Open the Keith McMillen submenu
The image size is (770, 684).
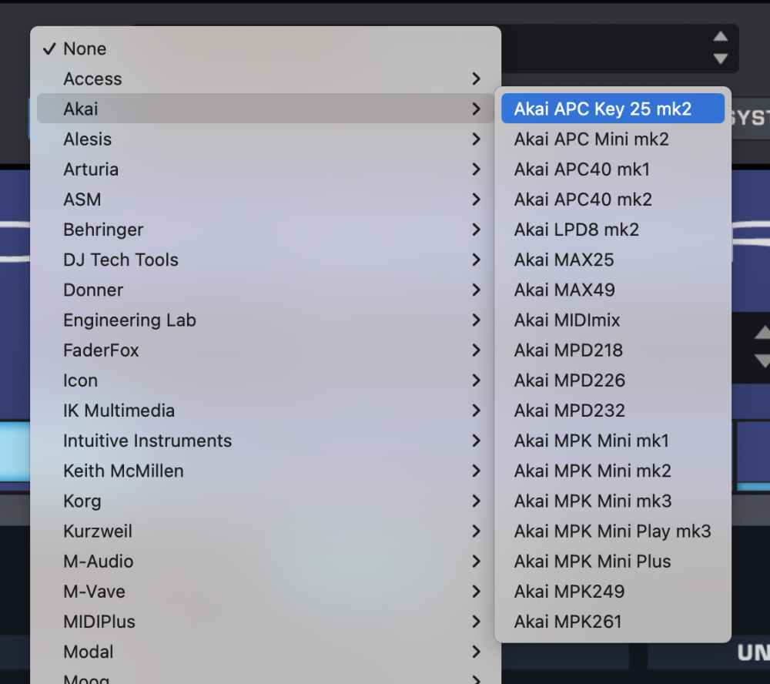(x=265, y=471)
